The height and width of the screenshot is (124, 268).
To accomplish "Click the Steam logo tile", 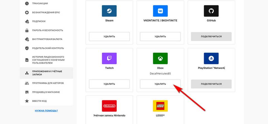I will (x=109, y=11).
